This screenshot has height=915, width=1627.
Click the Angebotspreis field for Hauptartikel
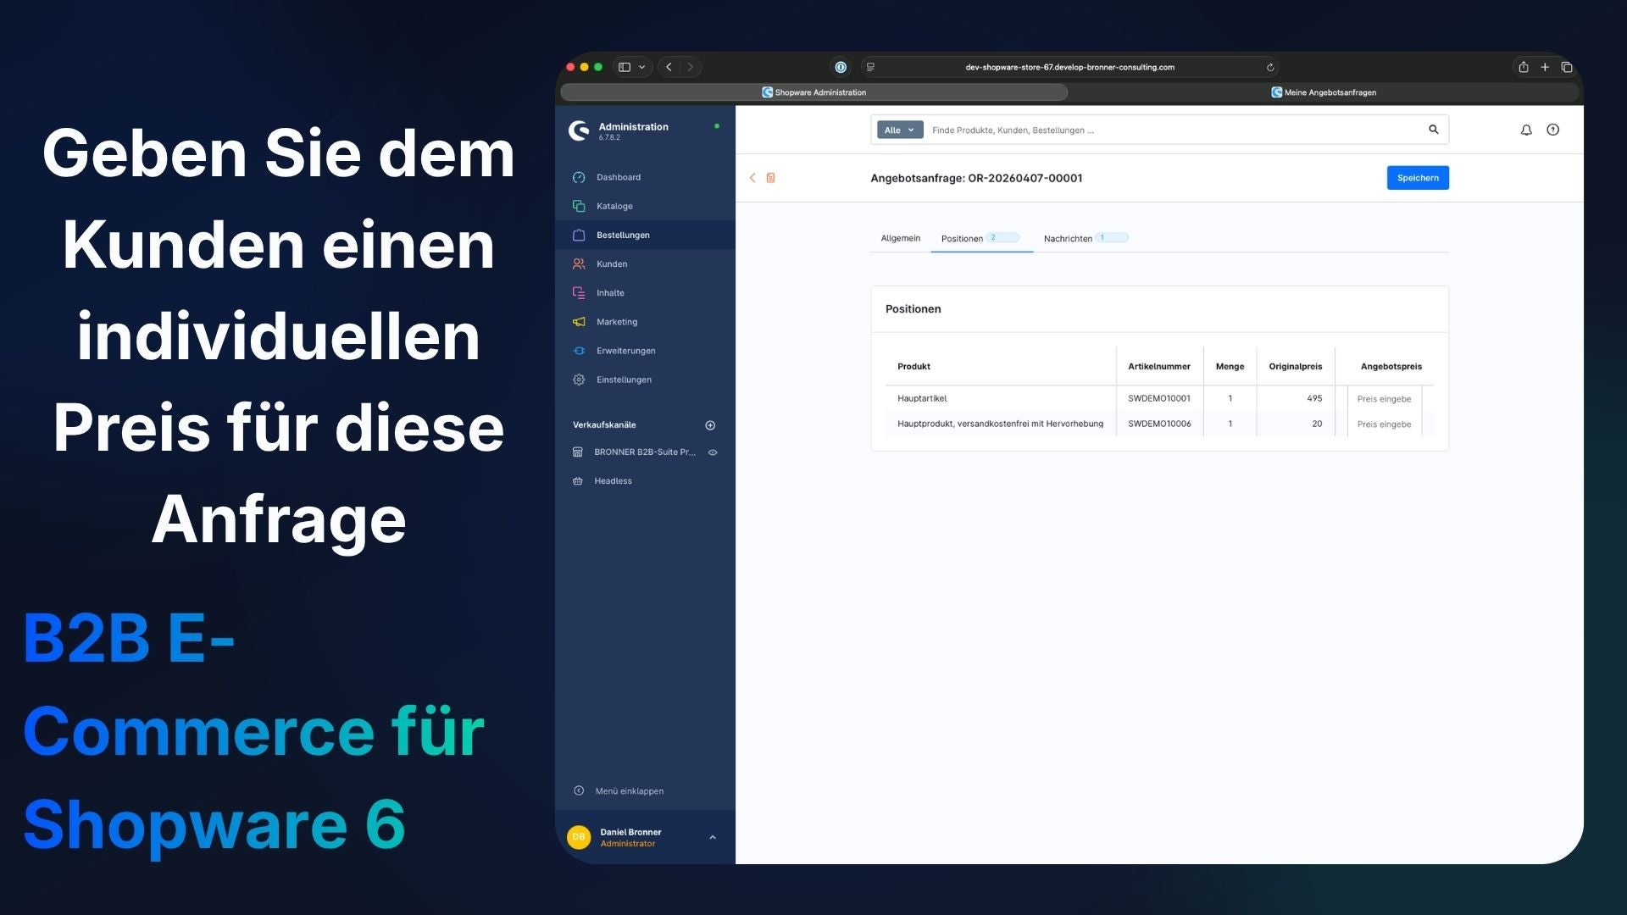tap(1385, 399)
